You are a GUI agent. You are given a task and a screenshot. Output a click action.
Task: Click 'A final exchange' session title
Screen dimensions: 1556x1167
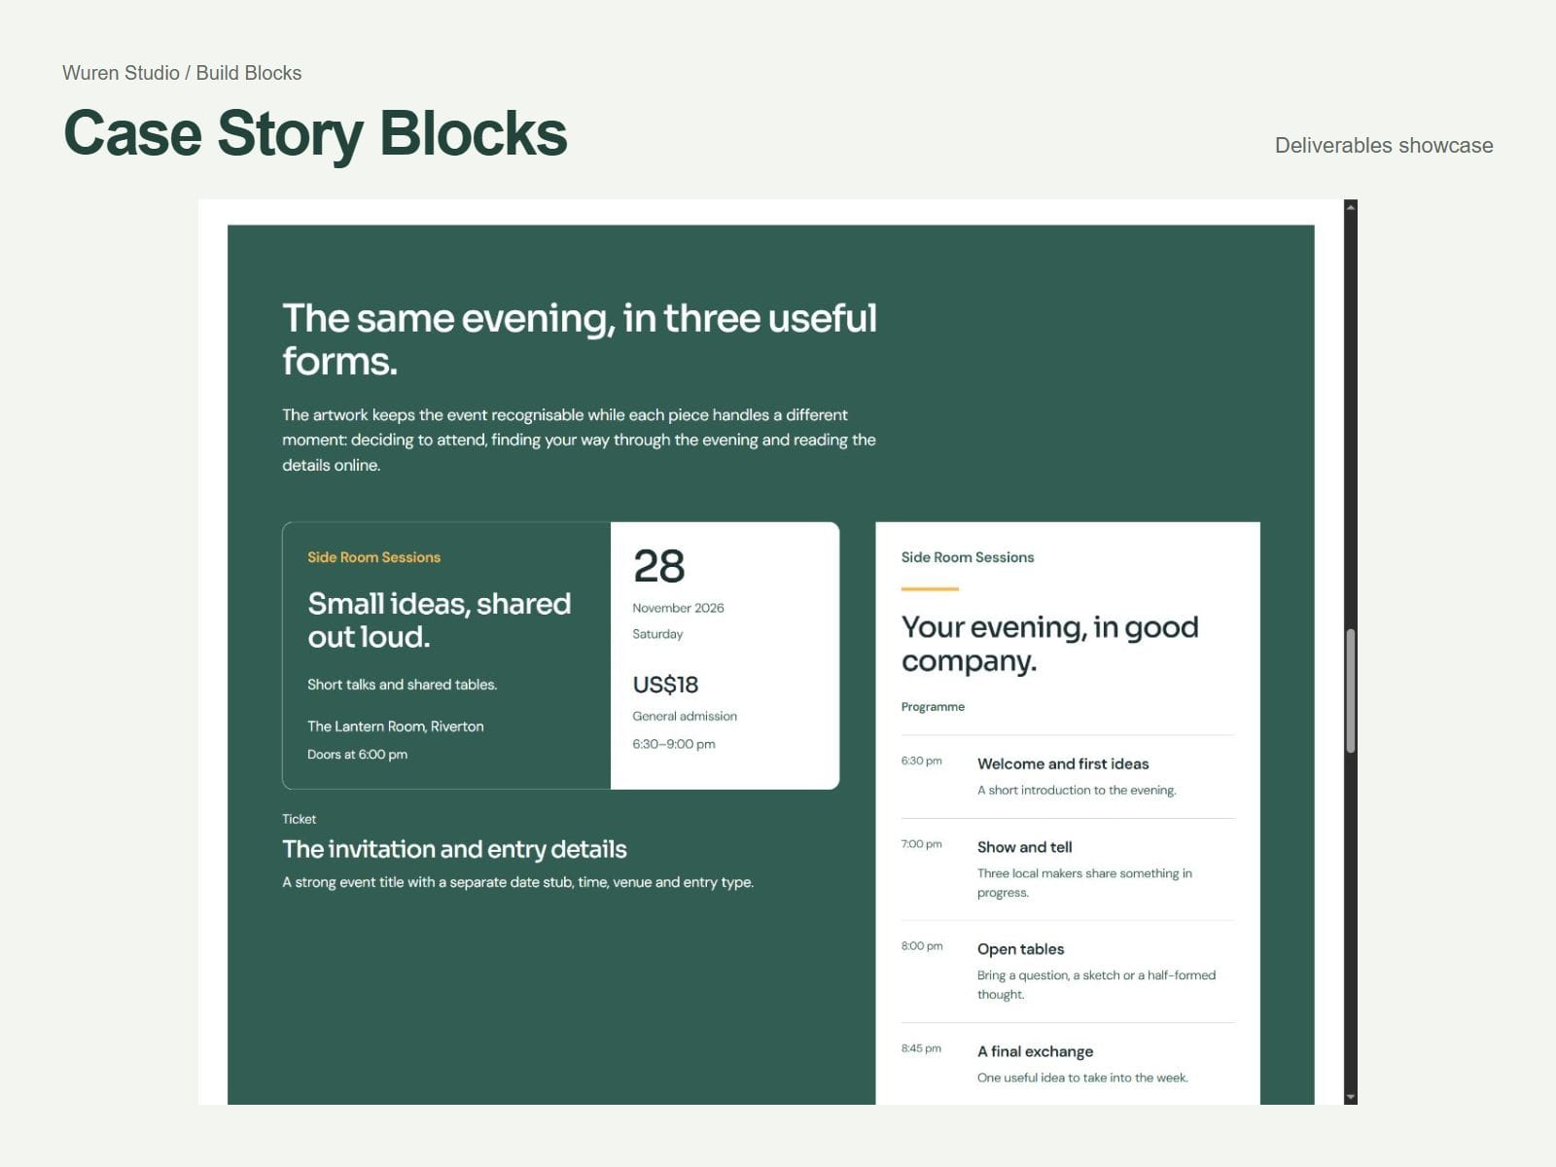point(1036,1051)
